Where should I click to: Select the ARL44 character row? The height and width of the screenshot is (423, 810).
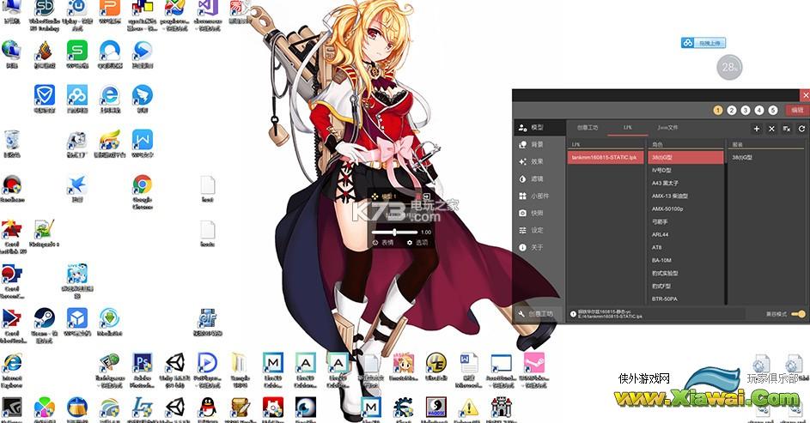[685, 235]
